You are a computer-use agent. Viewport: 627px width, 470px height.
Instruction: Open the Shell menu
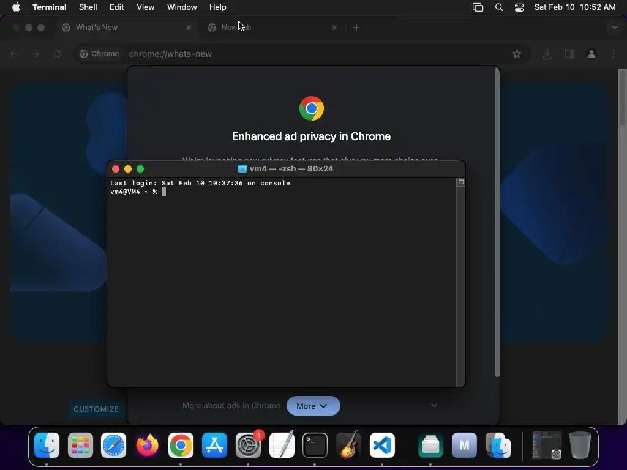[x=88, y=7]
